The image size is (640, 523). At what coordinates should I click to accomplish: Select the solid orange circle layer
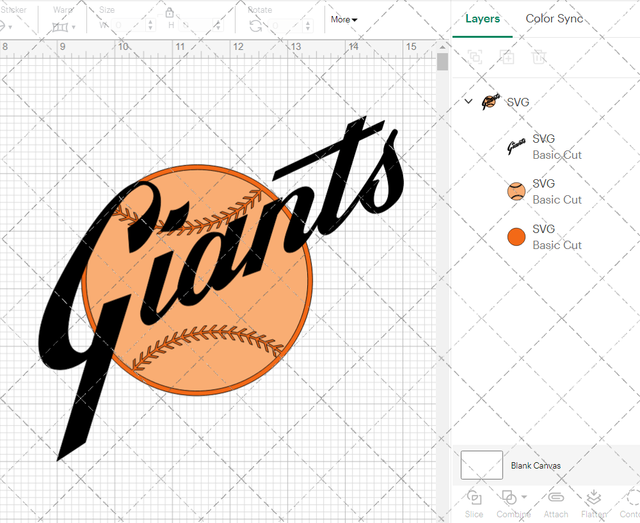[x=544, y=237]
